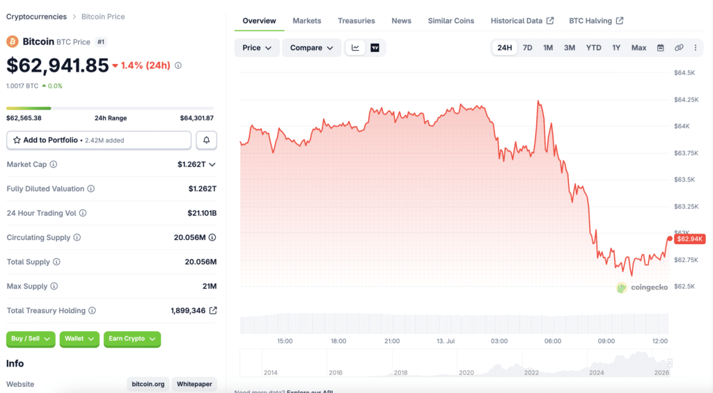713x393 pixels.
Task: Open the 24 Hour Trading Vol info icon
Action: click(83, 213)
